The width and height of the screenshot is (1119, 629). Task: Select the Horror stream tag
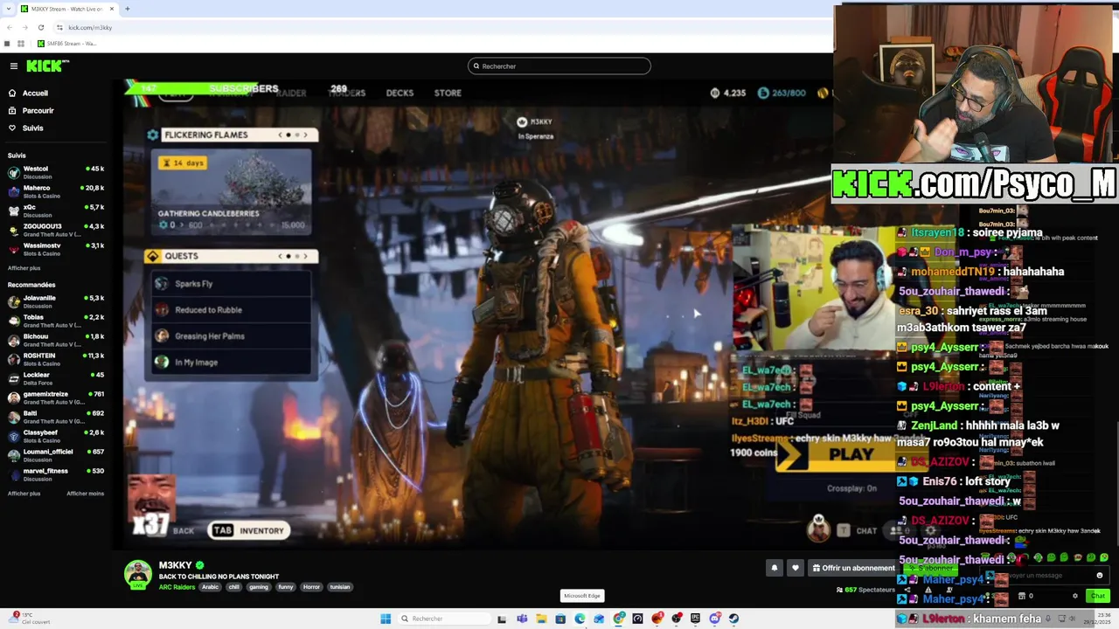(311, 587)
